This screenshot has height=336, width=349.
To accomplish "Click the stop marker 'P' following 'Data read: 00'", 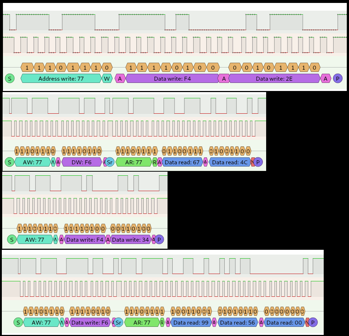I will coord(313,322).
